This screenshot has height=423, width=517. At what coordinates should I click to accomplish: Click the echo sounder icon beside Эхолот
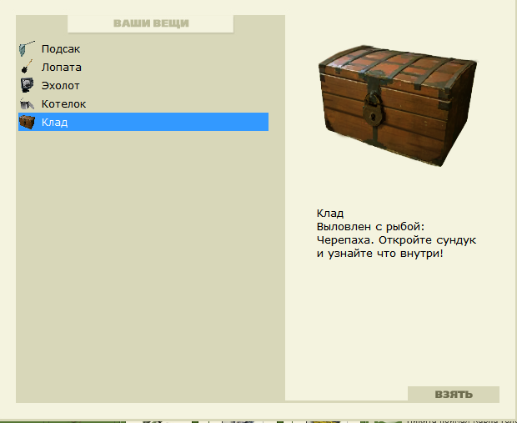coord(27,85)
